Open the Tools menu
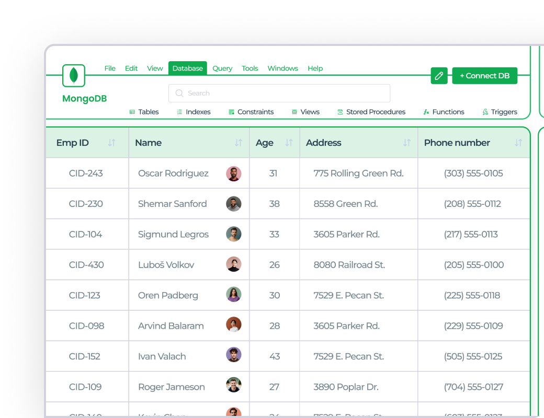544x418 pixels. (250, 68)
